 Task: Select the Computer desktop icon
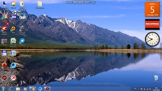(4, 5)
